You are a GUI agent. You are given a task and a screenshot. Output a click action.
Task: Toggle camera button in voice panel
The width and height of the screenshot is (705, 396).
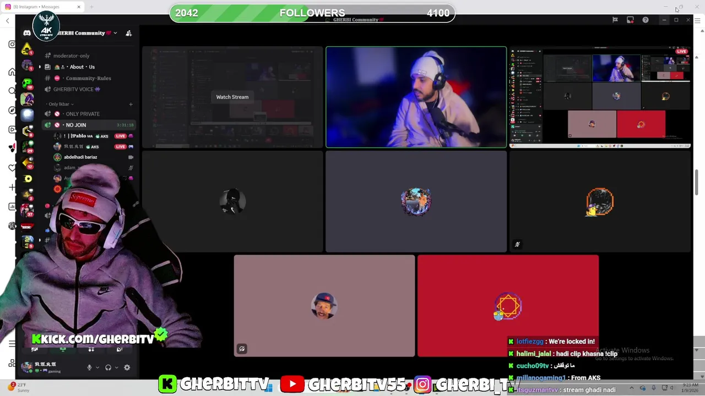(34, 349)
